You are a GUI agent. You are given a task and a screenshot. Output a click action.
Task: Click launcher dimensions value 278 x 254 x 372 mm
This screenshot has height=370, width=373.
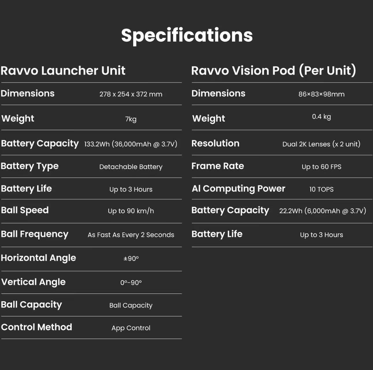pos(131,94)
